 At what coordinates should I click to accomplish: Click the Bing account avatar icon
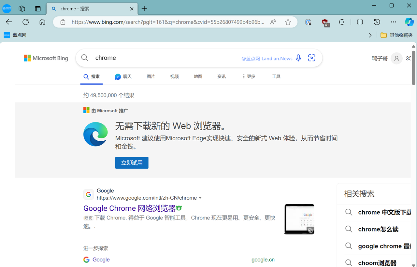[396, 59]
